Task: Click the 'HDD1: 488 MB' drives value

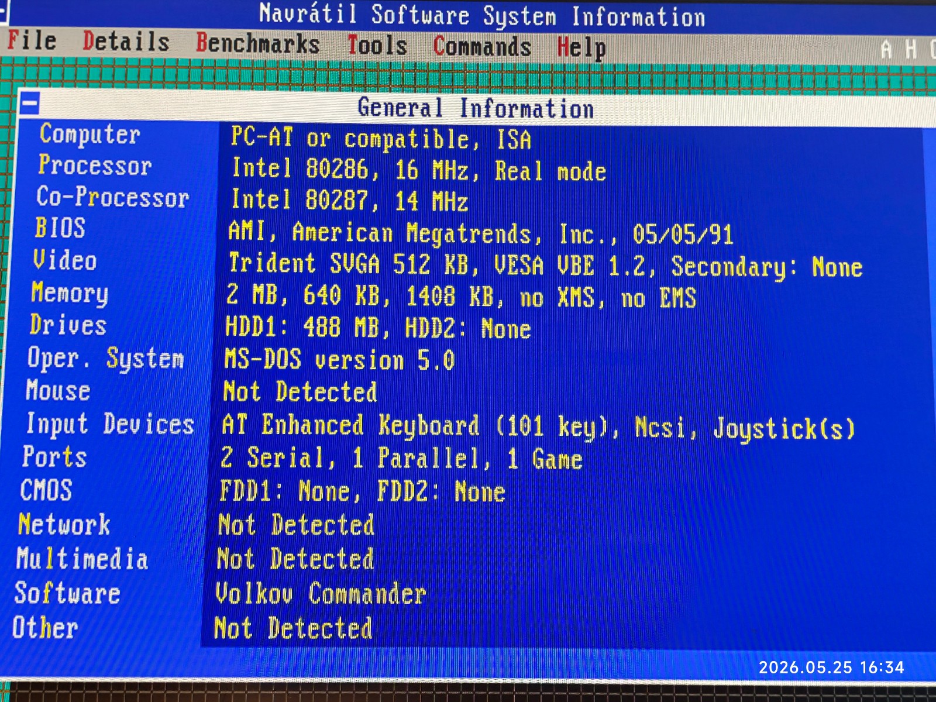Action: coord(378,328)
